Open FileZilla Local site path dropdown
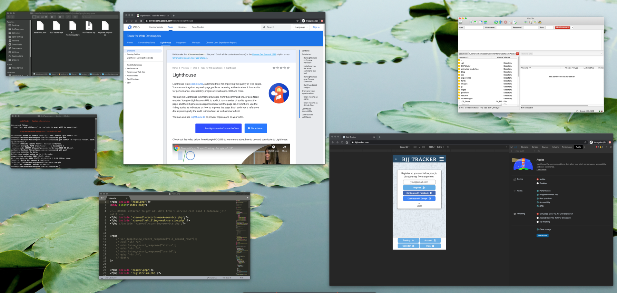 (x=517, y=54)
